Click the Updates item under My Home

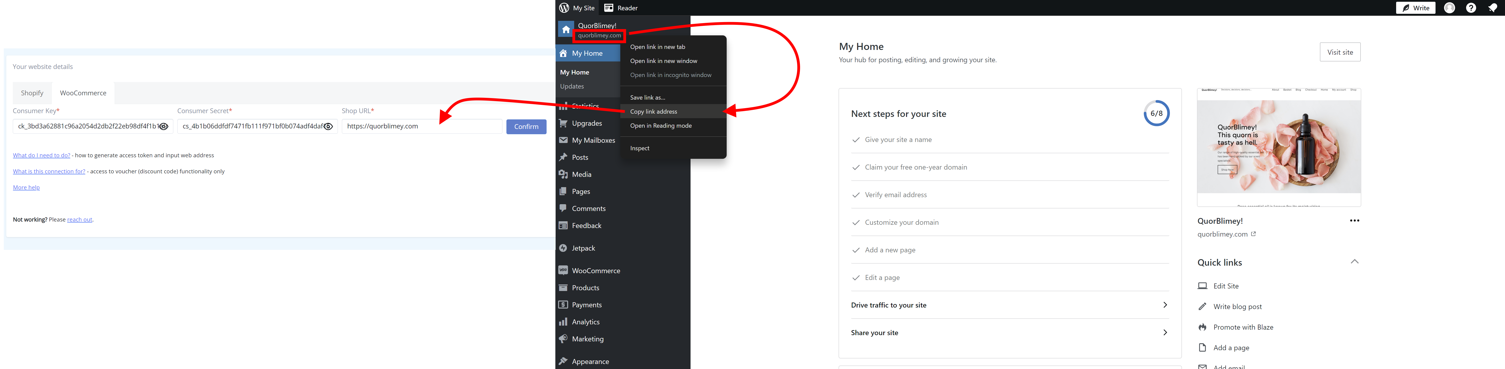click(572, 86)
